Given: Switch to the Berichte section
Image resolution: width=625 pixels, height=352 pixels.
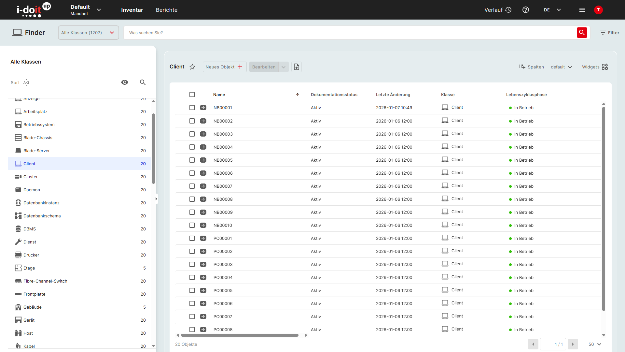Looking at the screenshot, I should 166,10.
